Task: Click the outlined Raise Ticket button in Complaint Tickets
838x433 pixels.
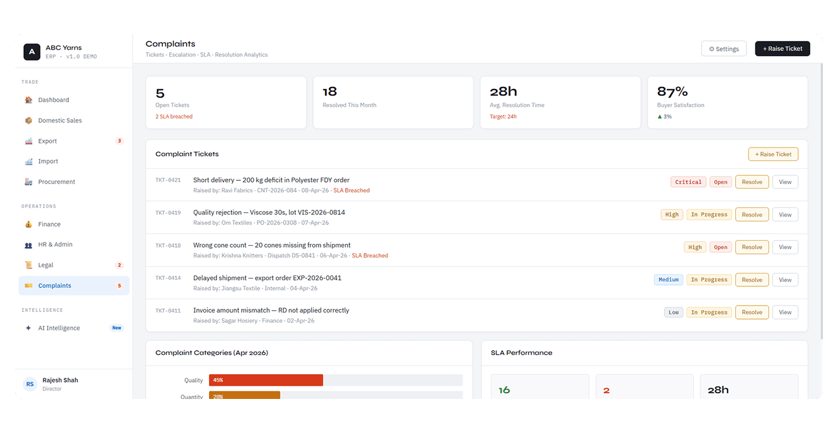Action: click(x=773, y=154)
